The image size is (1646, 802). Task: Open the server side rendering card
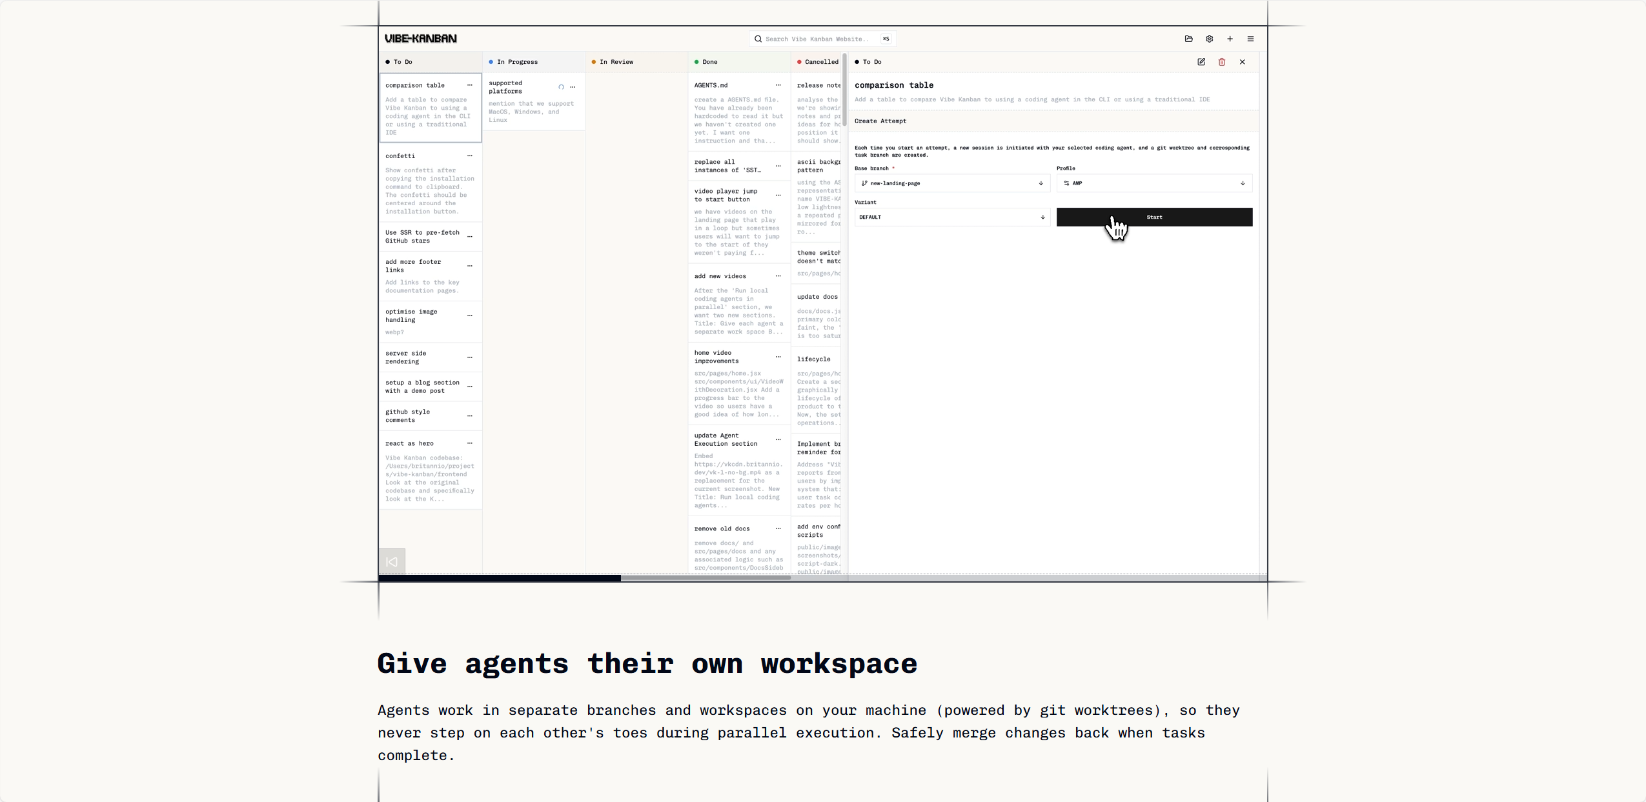431,357
